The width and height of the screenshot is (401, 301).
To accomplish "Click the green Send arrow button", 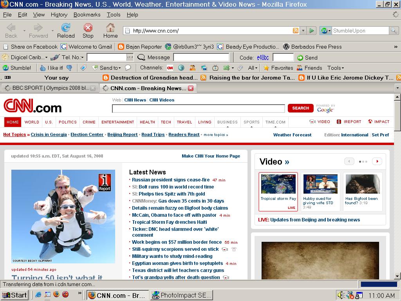I will click(x=300, y=58).
